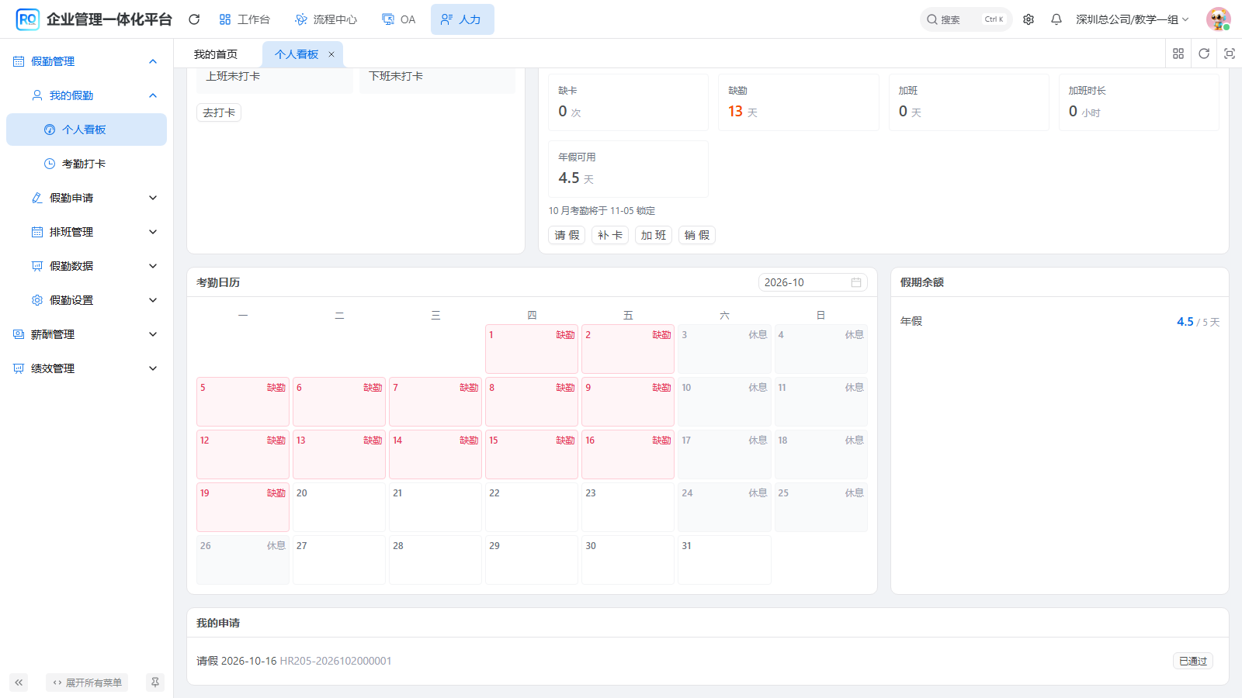Select October 1 缺勤 calendar cell
Image resolution: width=1242 pixels, height=698 pixels.
pyautogui.click(x=532, y=349)
